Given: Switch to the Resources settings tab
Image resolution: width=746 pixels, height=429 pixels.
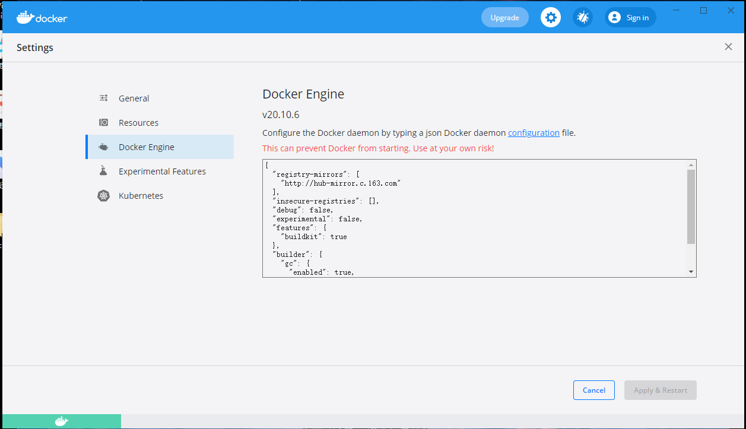Looking at the screenshot, I should (x=138, y=122).
